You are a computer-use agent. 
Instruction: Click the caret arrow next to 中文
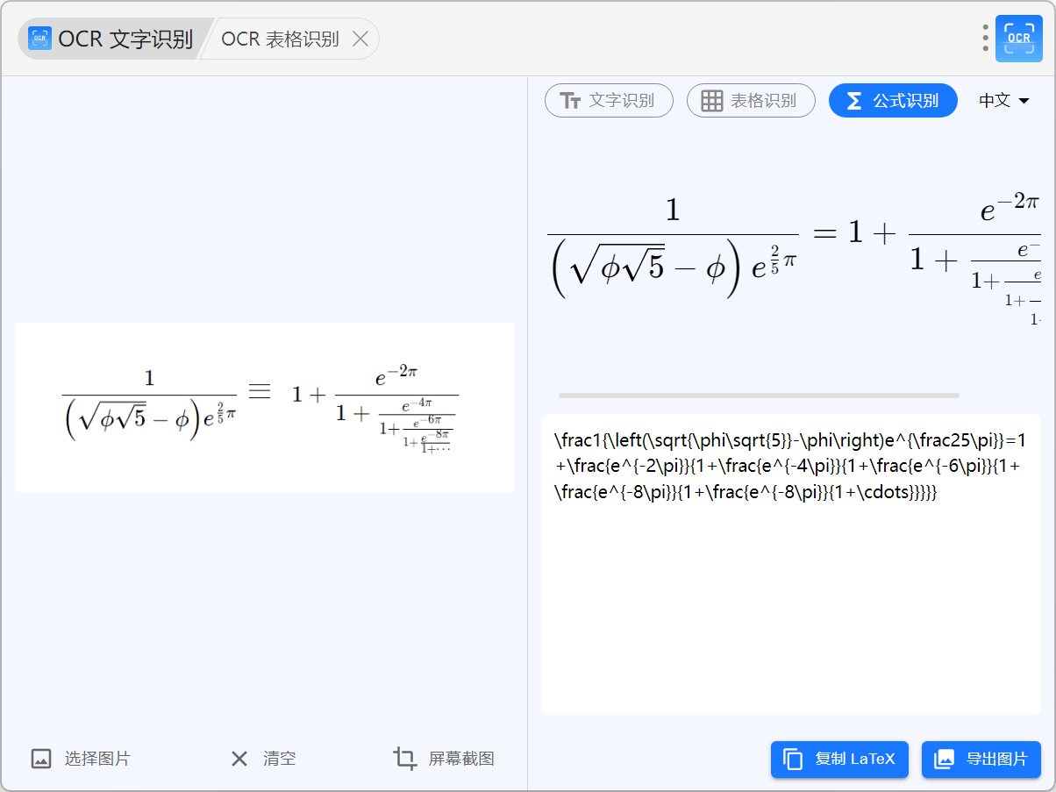point(1024,102)
